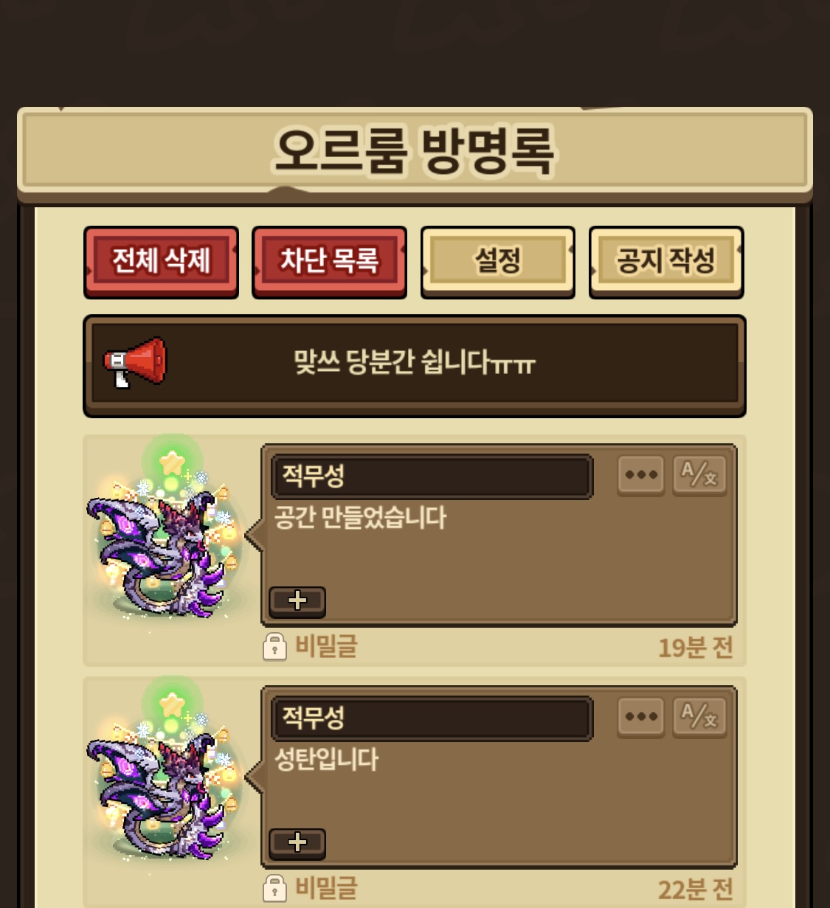Click the 비밀글 label under first post

tap(327, 646)
